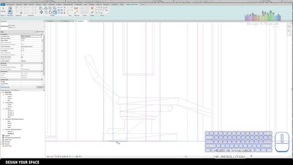Image resolution: width=293 pixels, height=165 pixels.
Task: Select the Mirror Draw Axis tool
Action: tap(55, 8)
